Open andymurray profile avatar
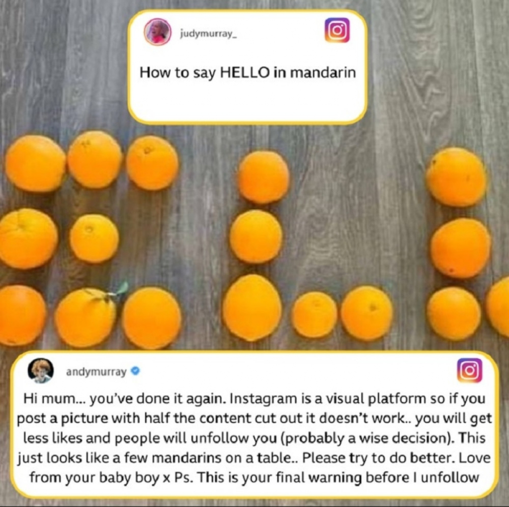 pyautogui.click(x=41, y=371)
